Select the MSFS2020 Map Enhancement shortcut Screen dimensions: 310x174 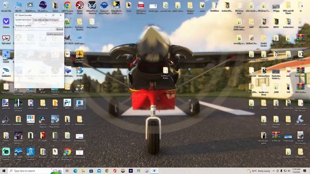tap(55, 121)
